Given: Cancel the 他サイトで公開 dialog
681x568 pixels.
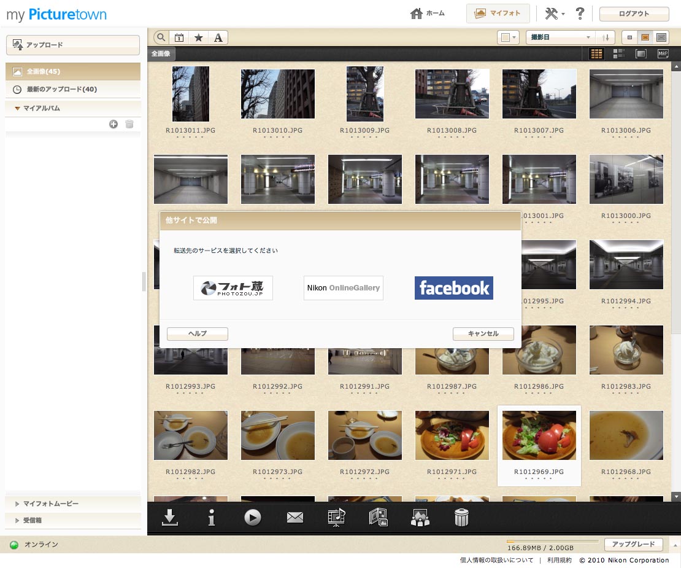Looking at the screenshot, I should [x=483, y=334].
